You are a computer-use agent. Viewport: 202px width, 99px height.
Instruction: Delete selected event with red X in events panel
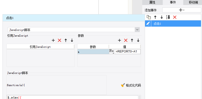coord(175,17)
